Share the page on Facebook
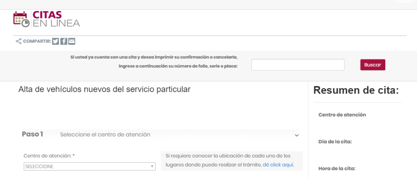This screenshot has width=417, height=185. pos(64,41)
